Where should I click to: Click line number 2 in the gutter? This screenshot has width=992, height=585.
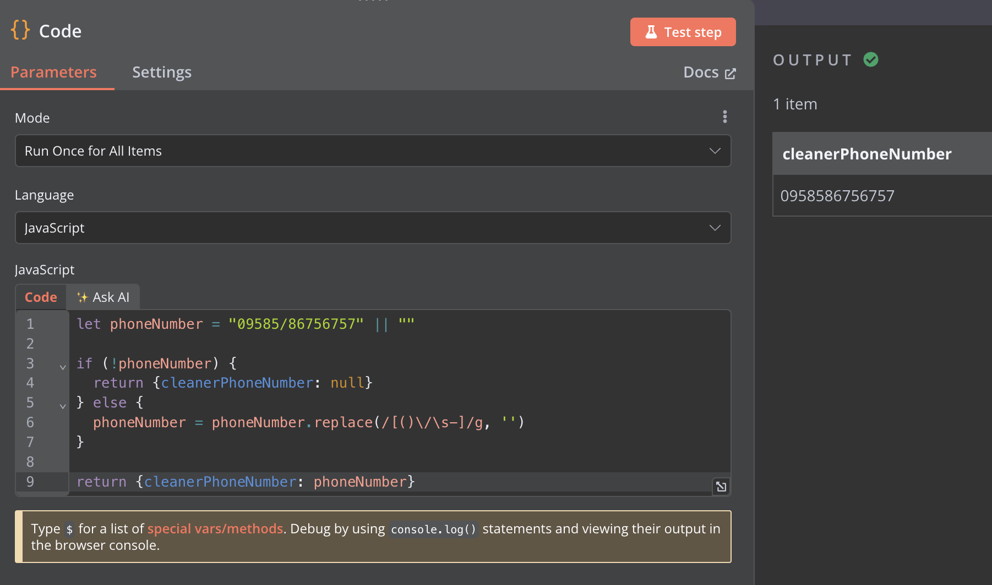(x=30, y=344)
